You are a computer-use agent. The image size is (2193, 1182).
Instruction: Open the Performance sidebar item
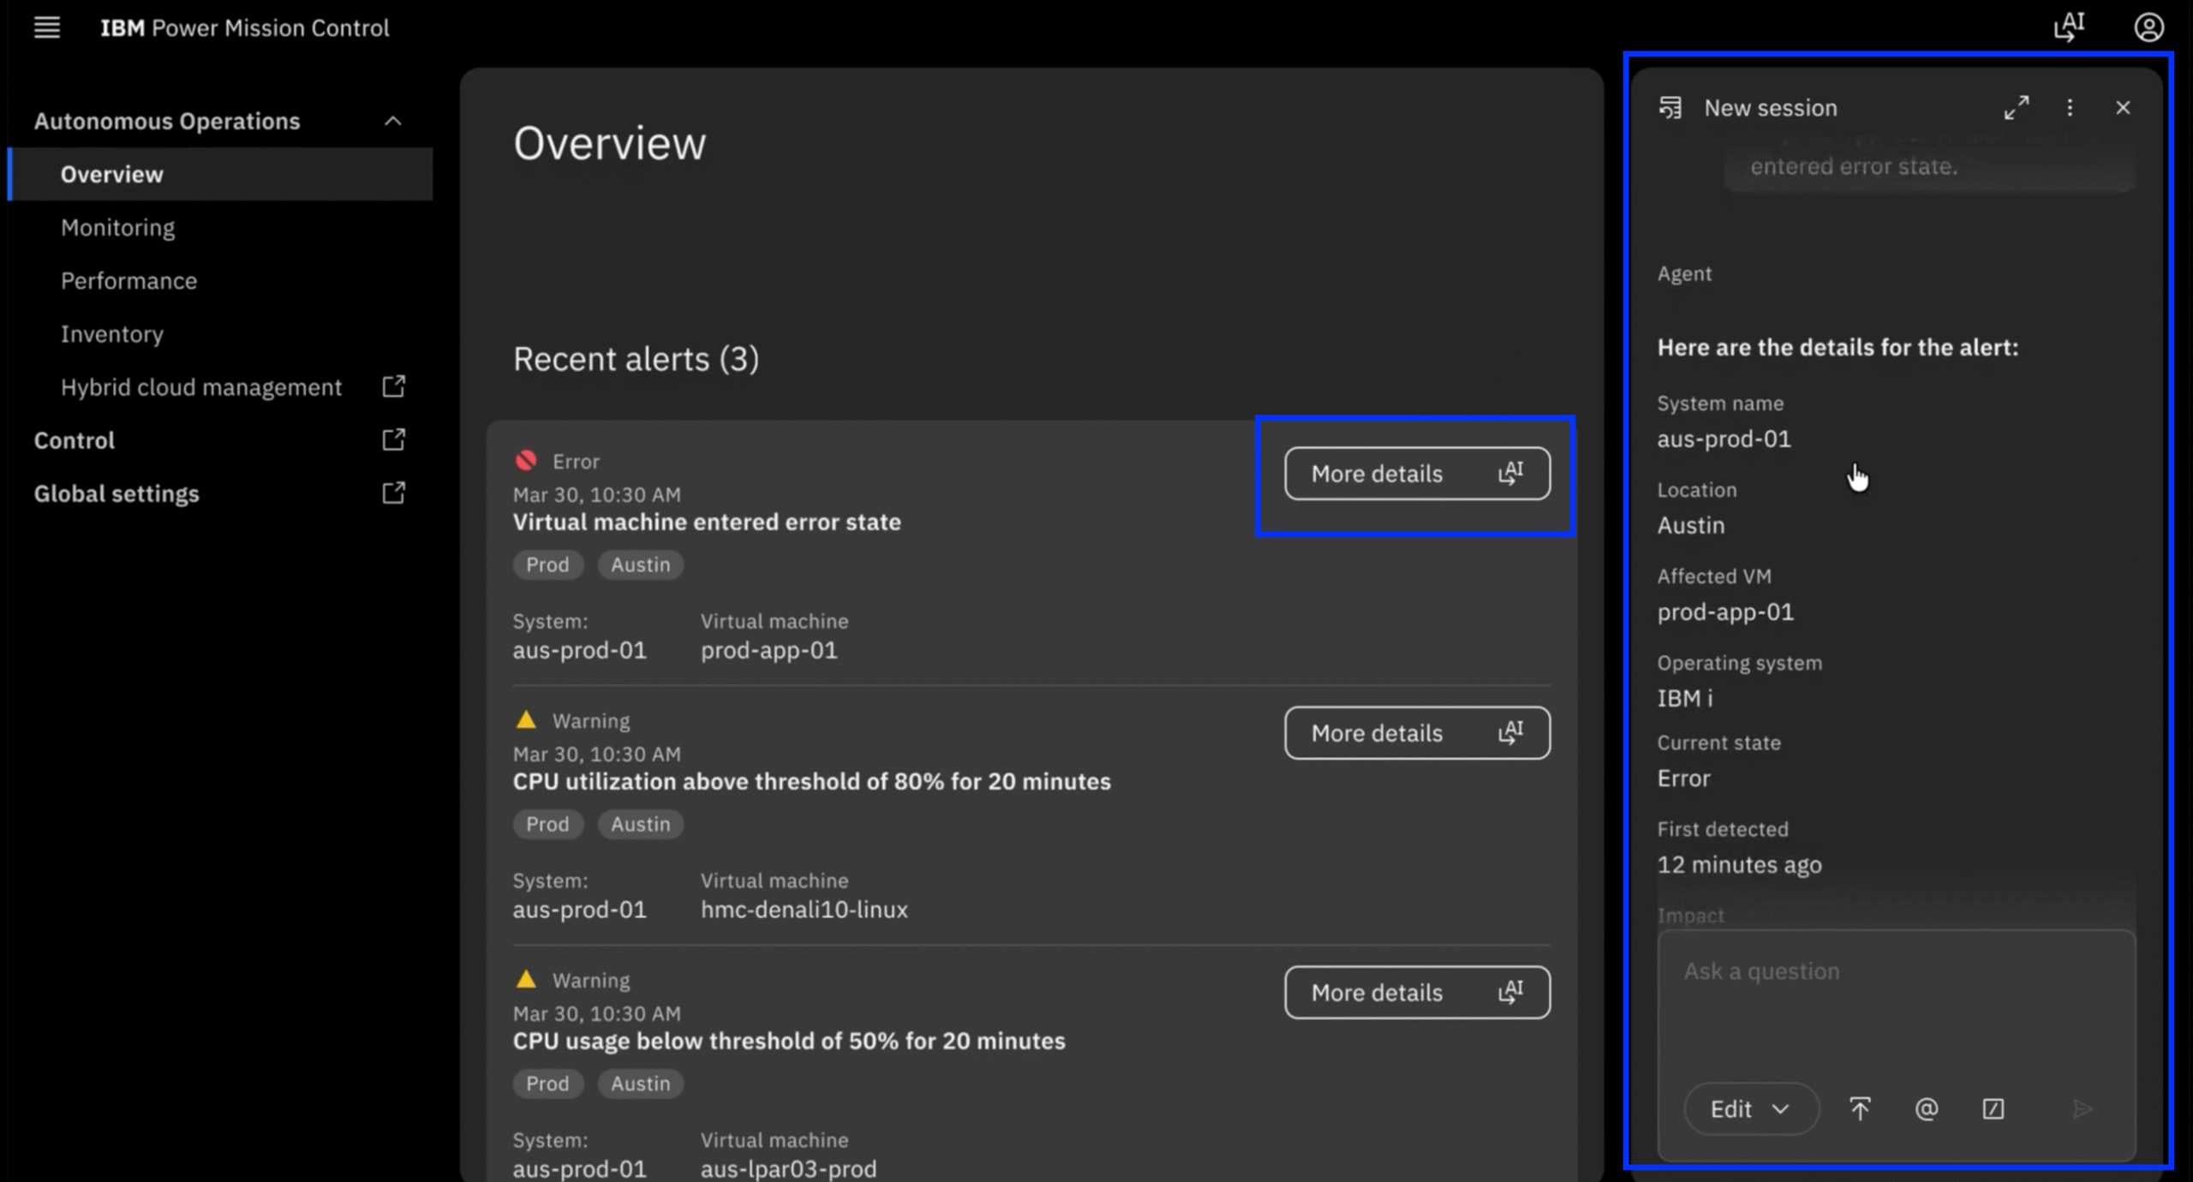click(x=128, y=280)
